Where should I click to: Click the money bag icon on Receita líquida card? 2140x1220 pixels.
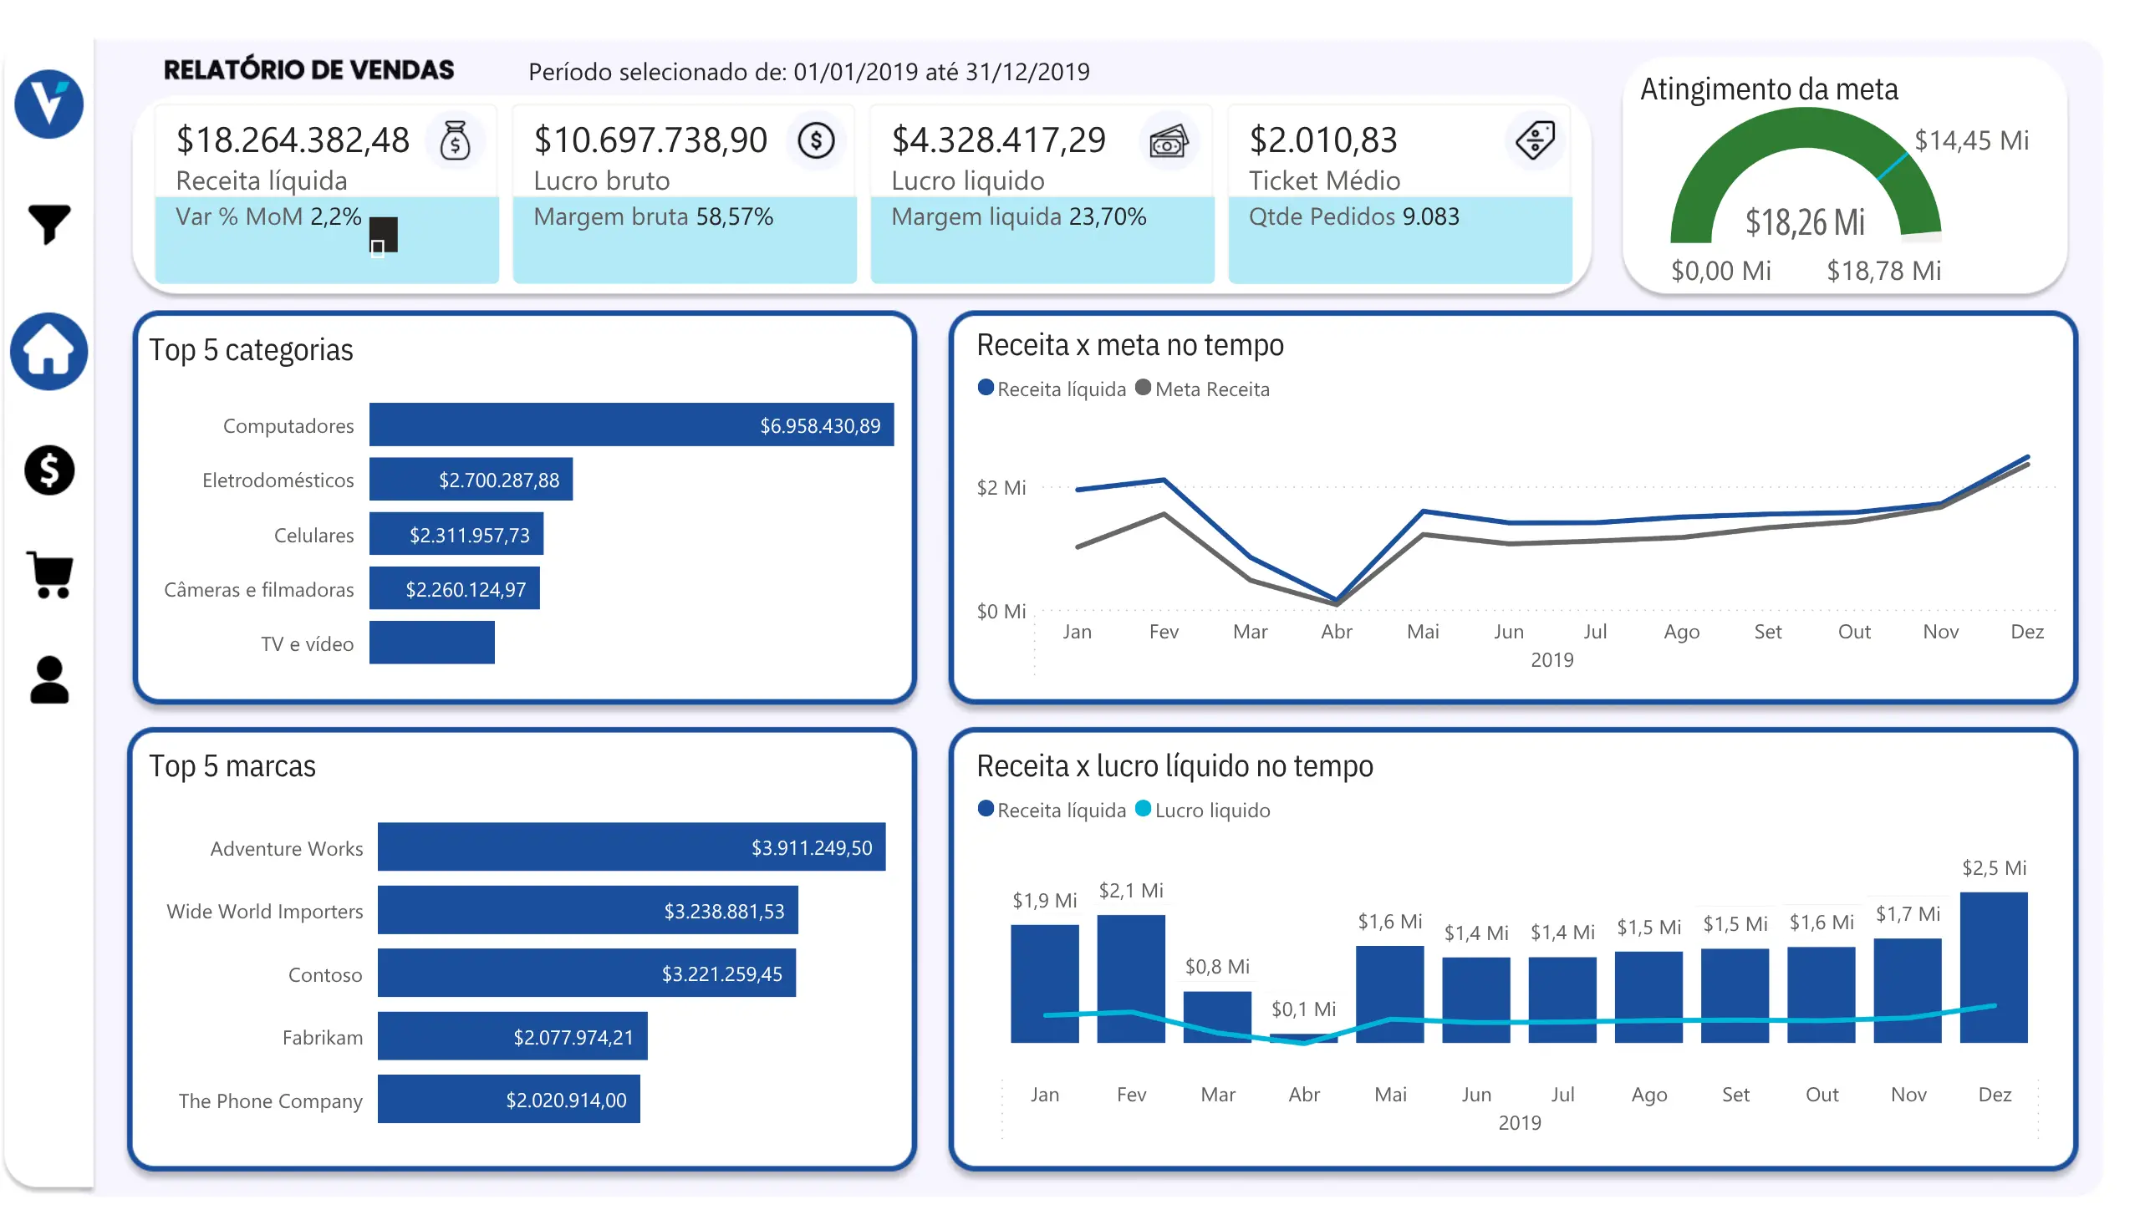point(455,140)
